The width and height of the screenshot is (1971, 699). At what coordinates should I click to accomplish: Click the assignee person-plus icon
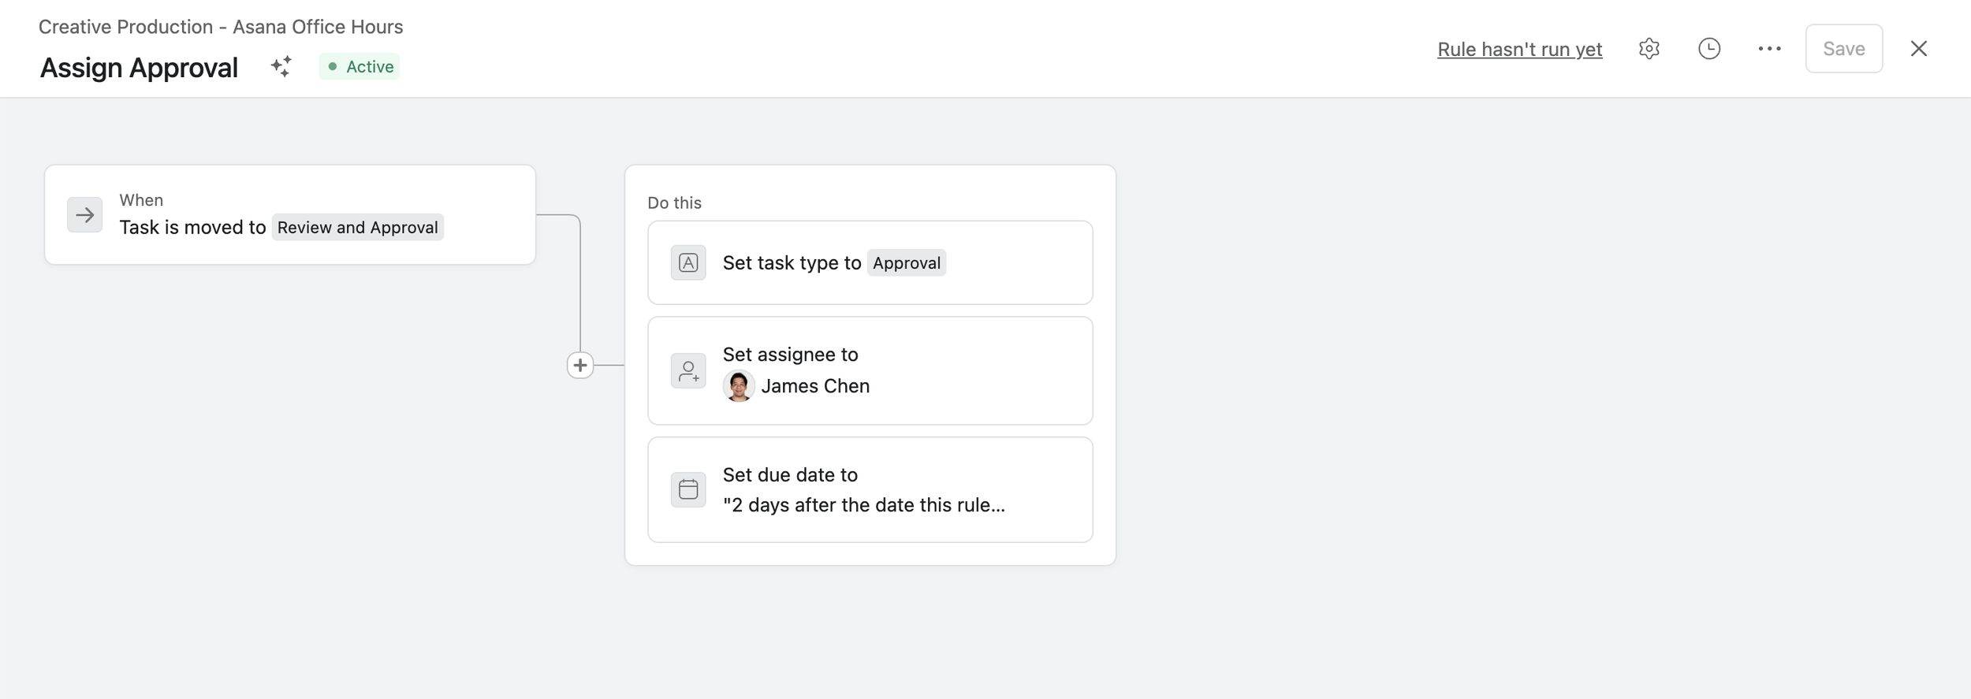click(688, 370)
